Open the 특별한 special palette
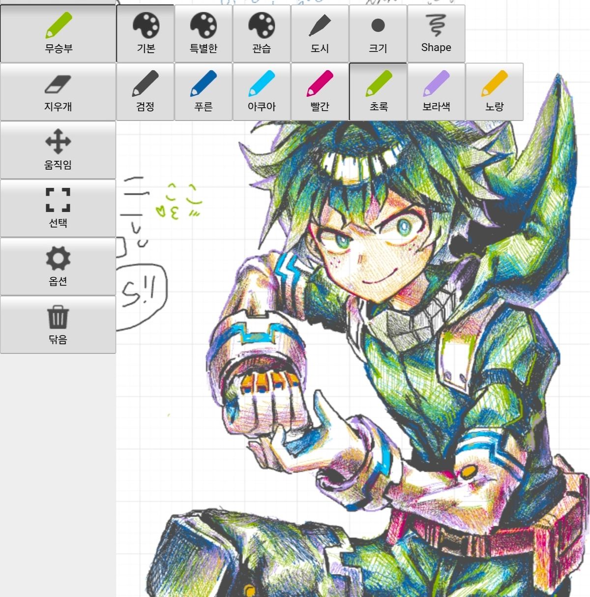The width and height of the screenshot is (590, 597). point(204,33)
